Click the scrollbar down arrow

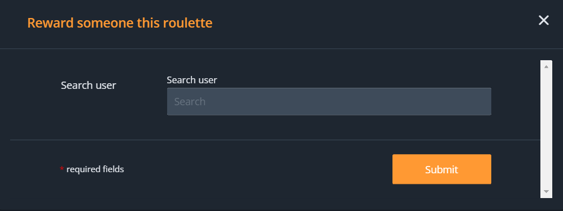546,192
